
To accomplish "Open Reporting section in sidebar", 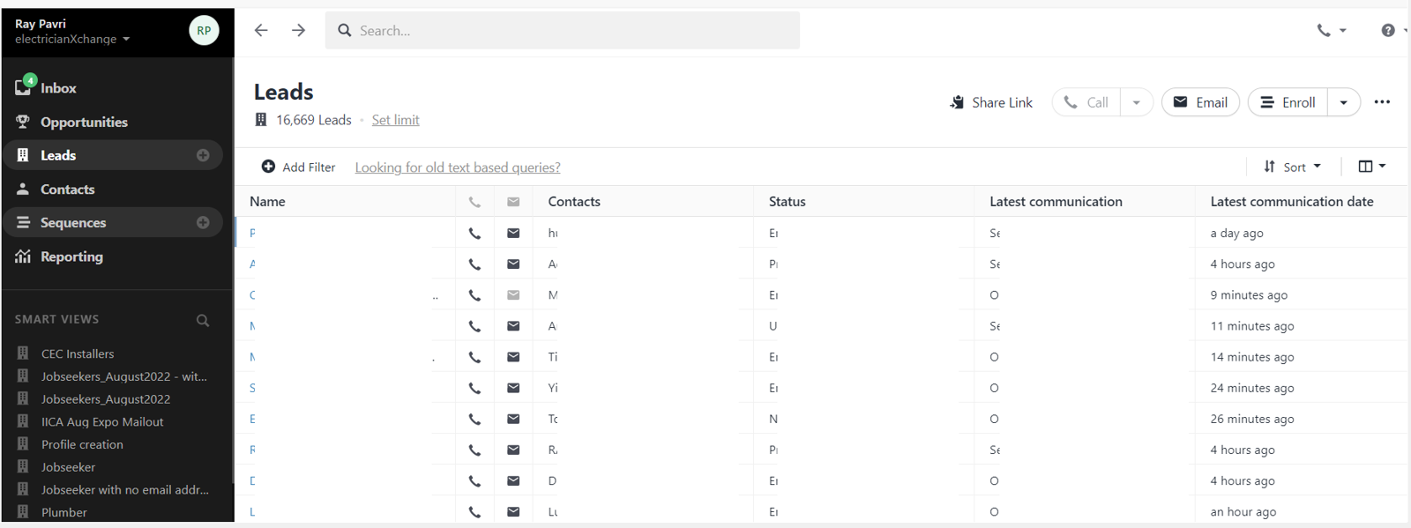I will [71, 257].
